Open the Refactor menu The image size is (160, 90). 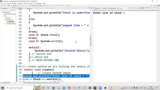click(14, 3)
